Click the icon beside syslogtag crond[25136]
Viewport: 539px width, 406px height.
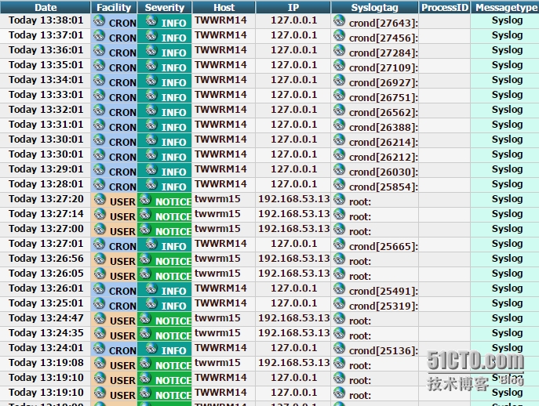click(339, 349)
